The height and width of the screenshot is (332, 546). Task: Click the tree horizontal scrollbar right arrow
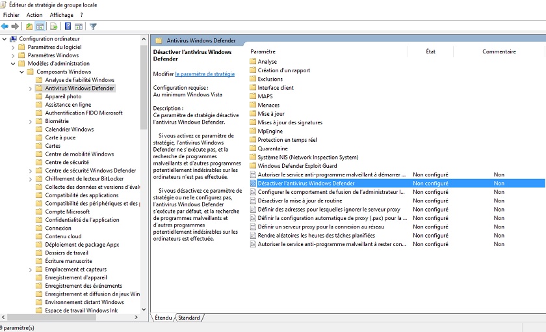tap(136, 318)
